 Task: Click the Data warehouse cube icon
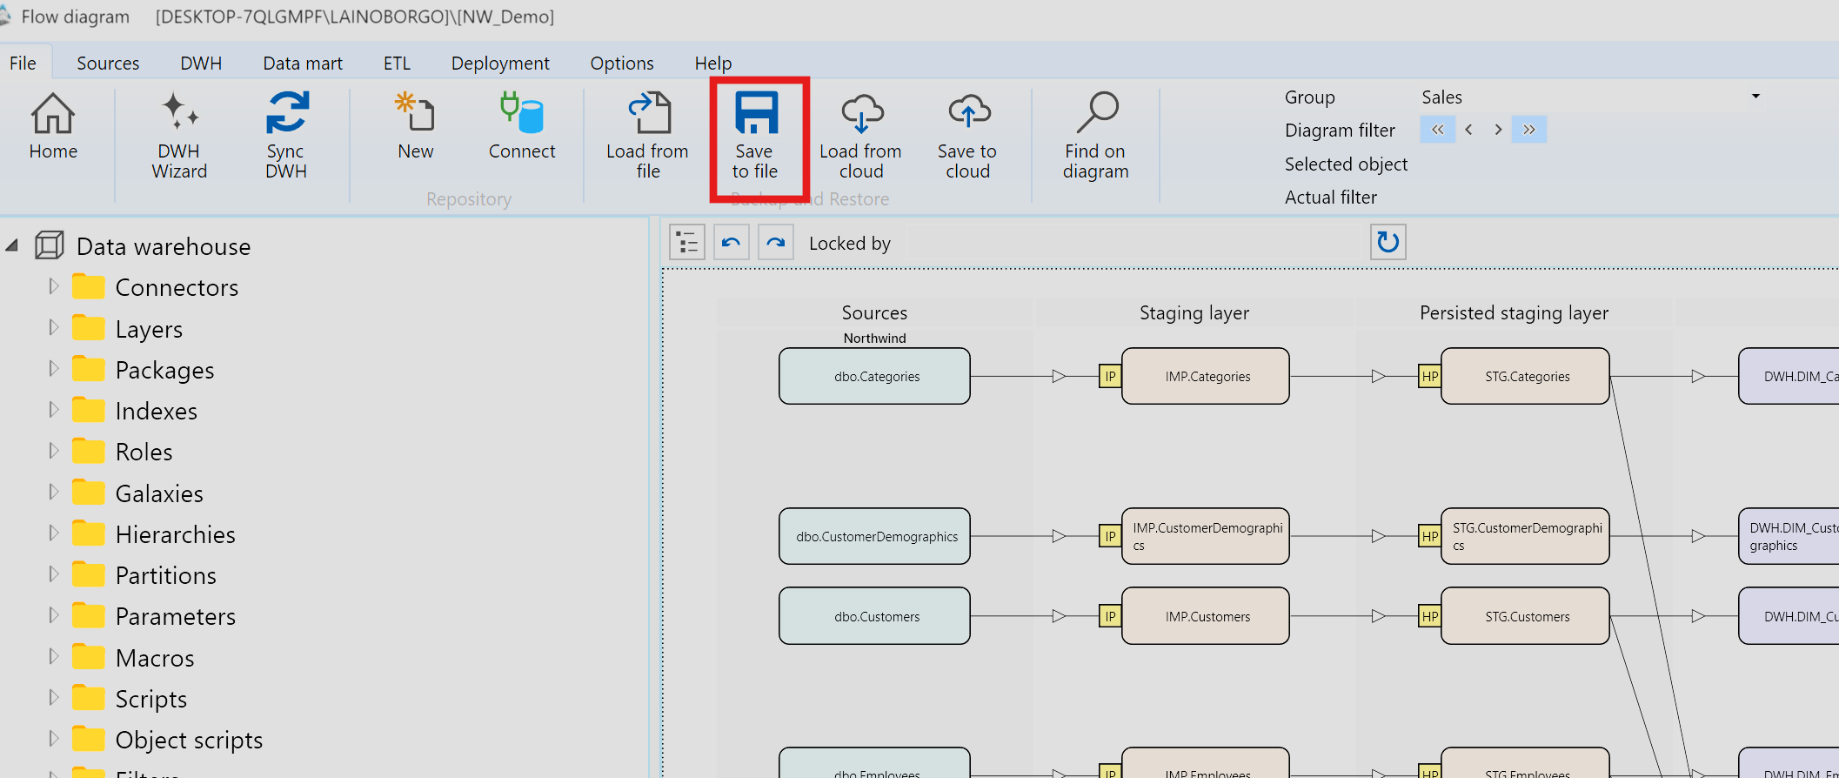[50, 245]
